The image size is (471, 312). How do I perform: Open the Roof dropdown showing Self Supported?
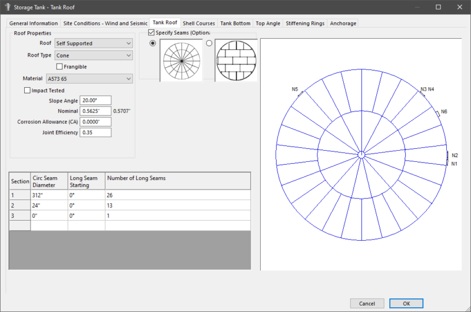[x=94, y=43]
